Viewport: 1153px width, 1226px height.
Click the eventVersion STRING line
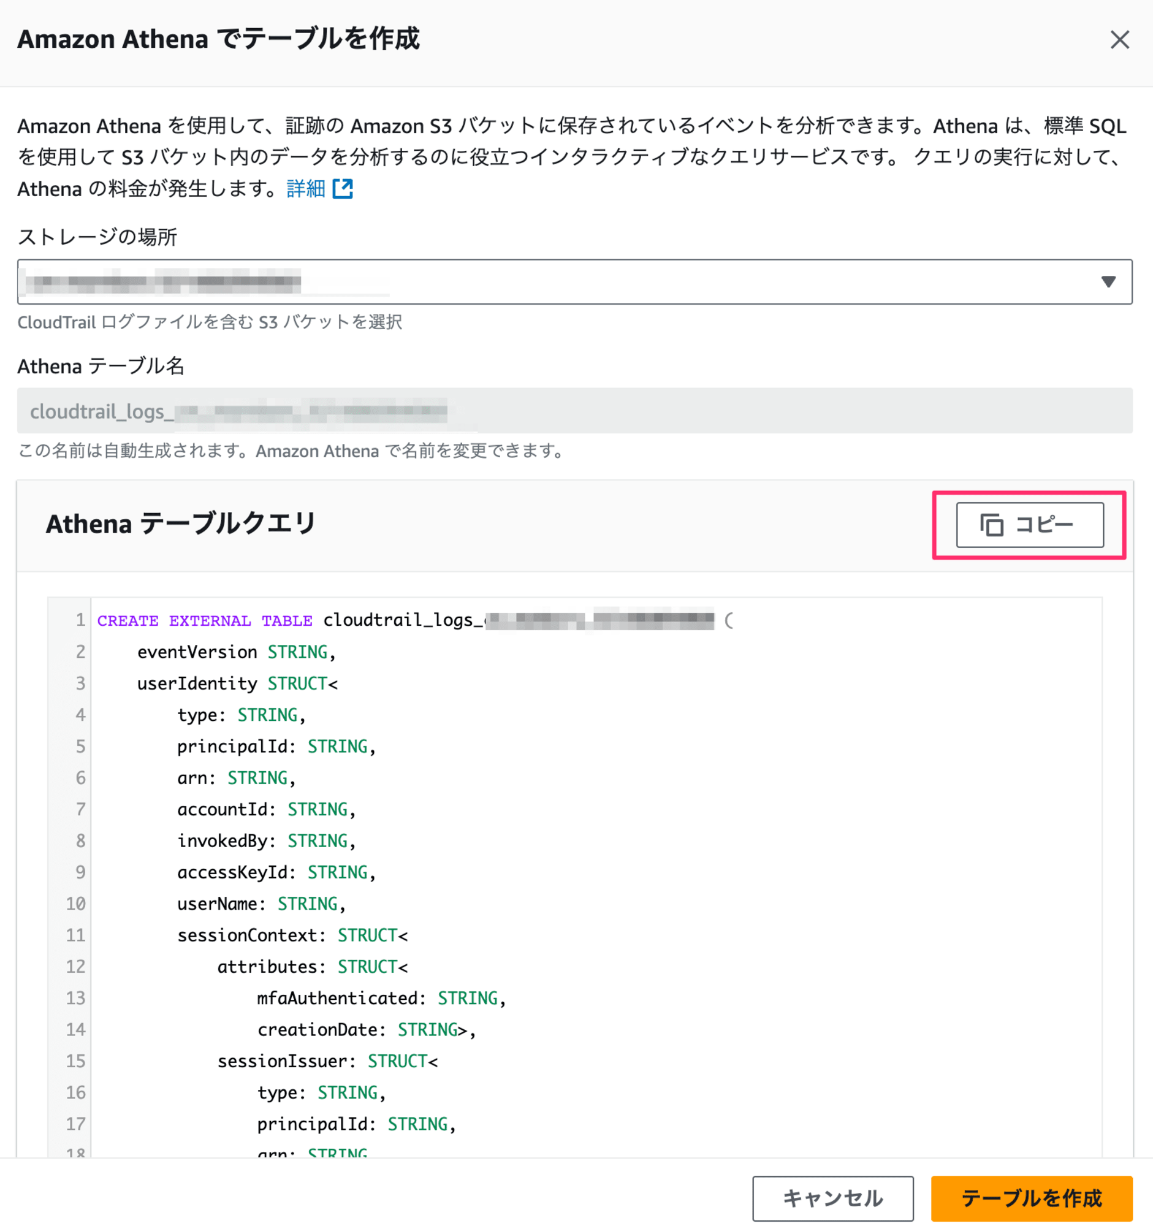point(236,652)
